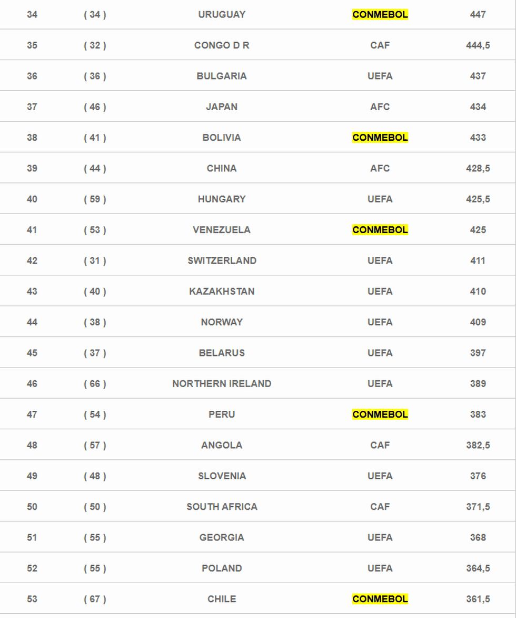Click highlighted CONMEBOL label in Bolivia row
Image resolution: width=516 pixels, height=618 pixels.
(380, 138)
